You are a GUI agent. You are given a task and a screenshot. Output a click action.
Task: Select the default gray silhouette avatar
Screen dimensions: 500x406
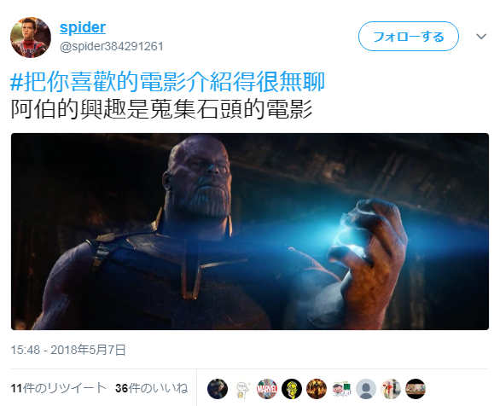[x=366, y=389]
